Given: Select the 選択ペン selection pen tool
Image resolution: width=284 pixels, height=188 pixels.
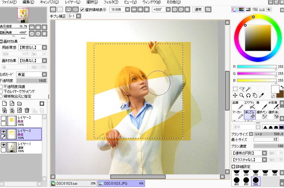Looking at the screenshot, I should click(262, 115).
